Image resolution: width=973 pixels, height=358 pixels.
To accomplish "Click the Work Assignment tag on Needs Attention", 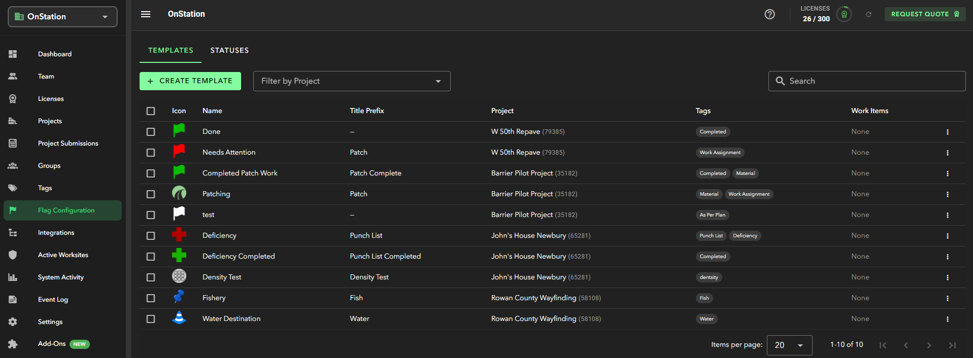I will [720, 153].
